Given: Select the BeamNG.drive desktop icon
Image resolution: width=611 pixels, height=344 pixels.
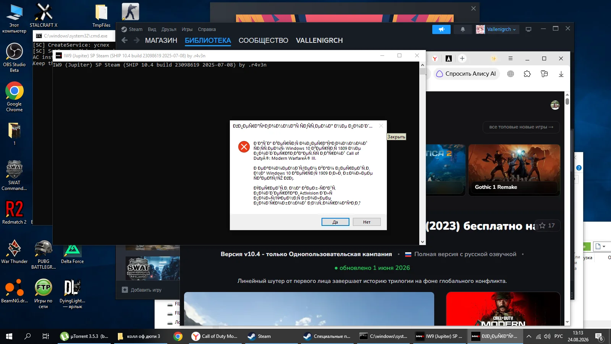Looking at the screenshot, I should tap(14, 291).
